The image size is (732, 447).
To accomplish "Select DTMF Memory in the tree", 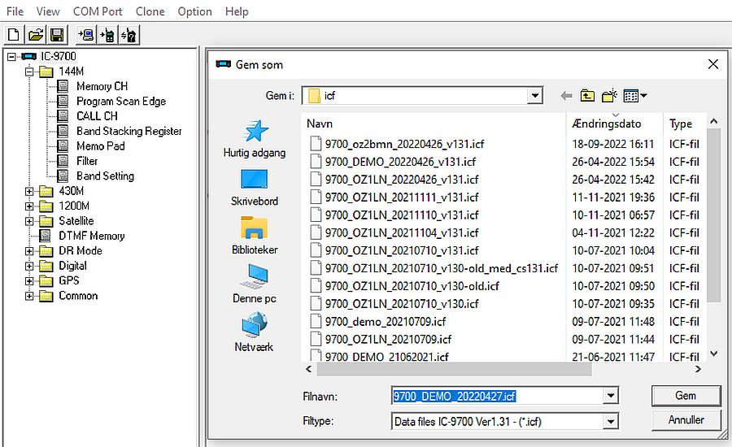I will point(91,236).
